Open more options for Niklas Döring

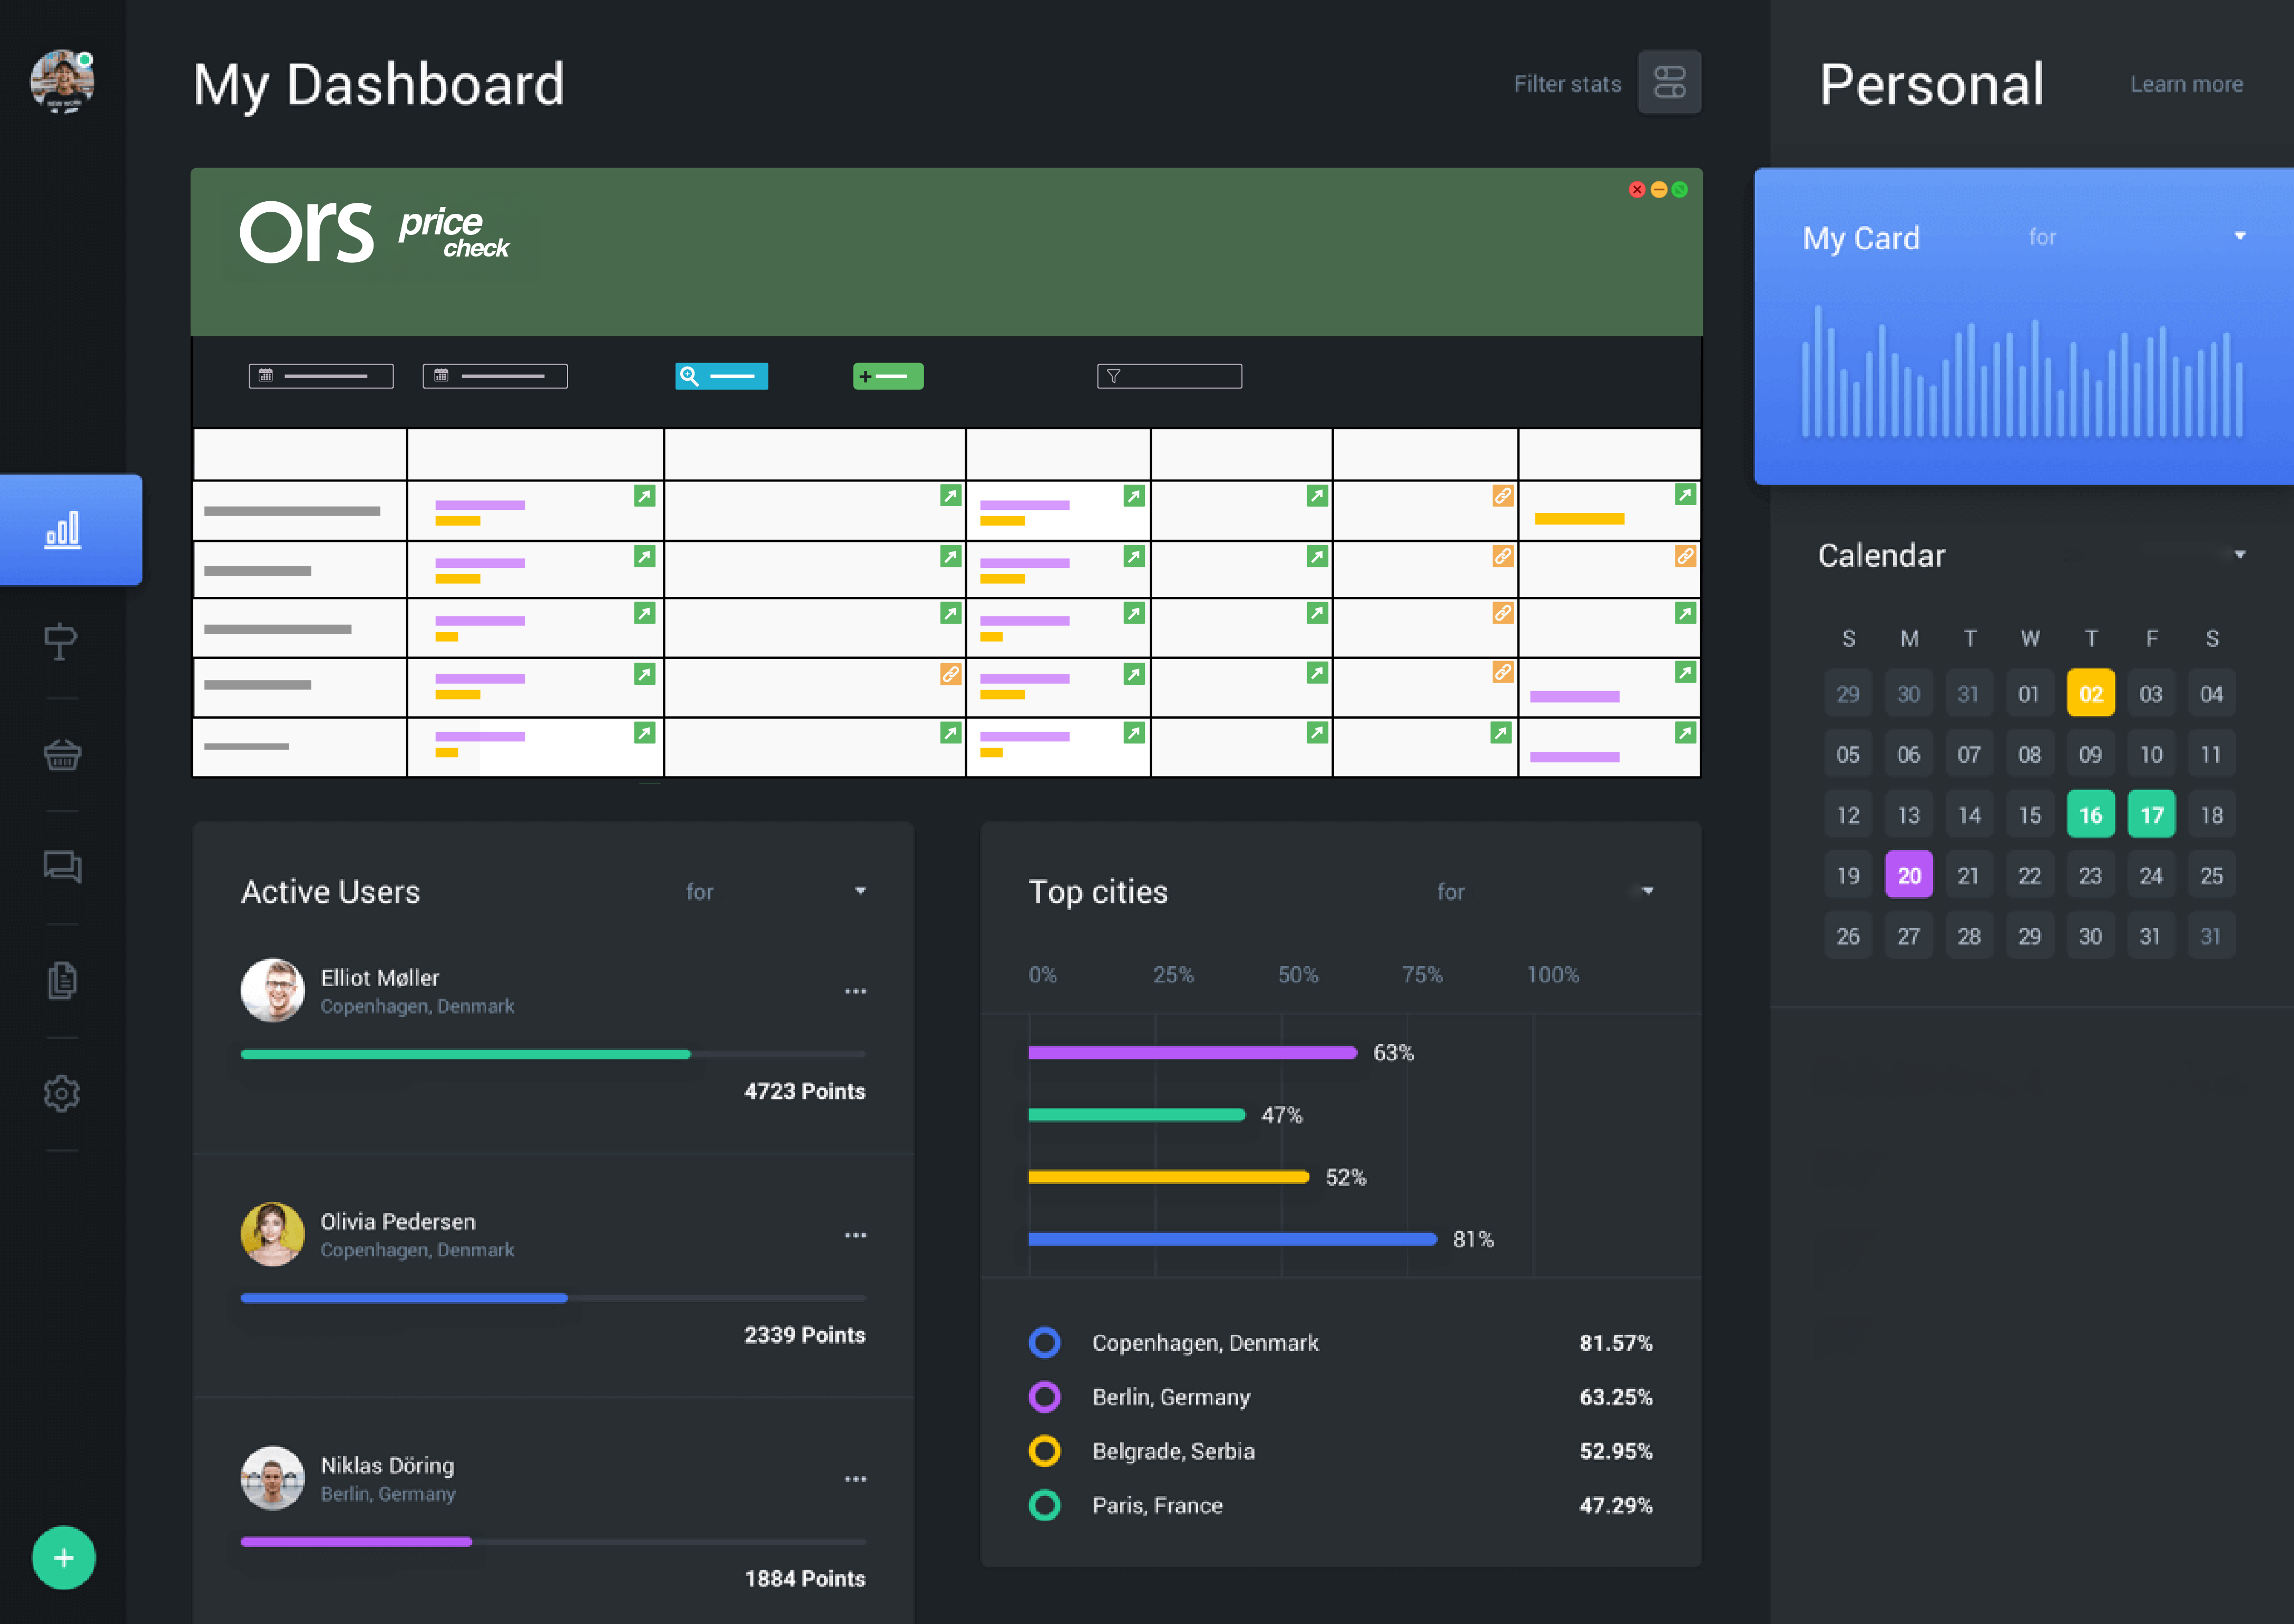click(x=855, y=1479)
